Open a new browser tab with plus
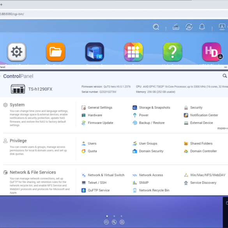This screenshot has width=228, height=228. (1, 5)
